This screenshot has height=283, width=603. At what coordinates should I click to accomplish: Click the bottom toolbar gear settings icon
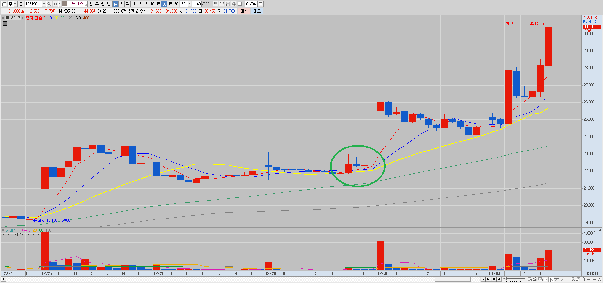coord(535,279)
